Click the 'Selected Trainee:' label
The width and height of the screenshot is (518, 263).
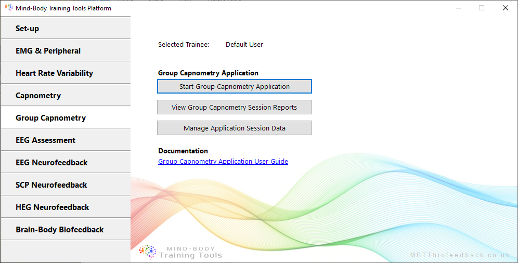point(184,45)
